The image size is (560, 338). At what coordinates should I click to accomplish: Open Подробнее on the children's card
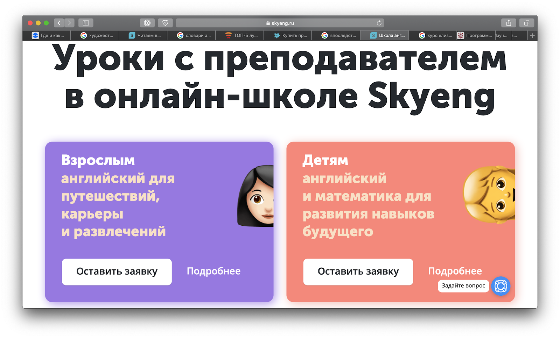click(455, 271)
